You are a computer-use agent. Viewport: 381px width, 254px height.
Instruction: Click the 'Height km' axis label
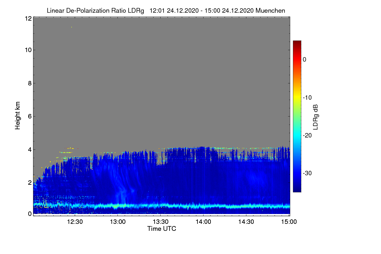pyautogui.click(x=18, y=116)
